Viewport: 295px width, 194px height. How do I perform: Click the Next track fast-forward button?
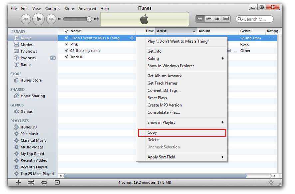51,19
